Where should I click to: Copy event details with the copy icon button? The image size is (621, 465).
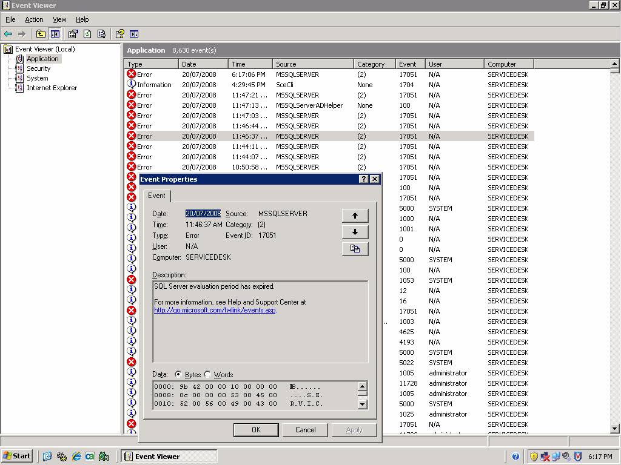coord(355,249)
